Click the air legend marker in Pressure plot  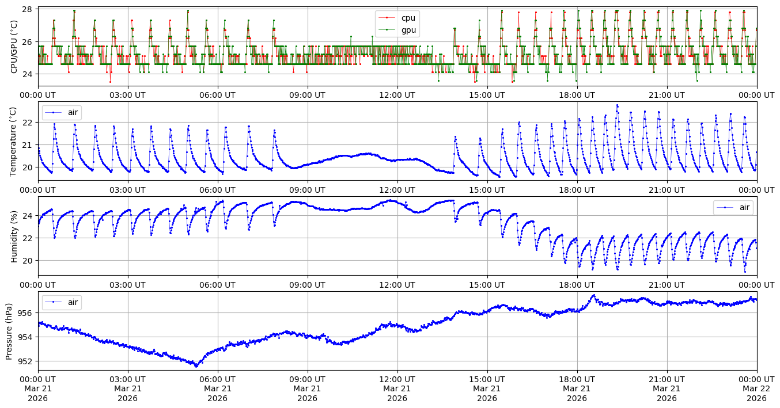[54, 302]
